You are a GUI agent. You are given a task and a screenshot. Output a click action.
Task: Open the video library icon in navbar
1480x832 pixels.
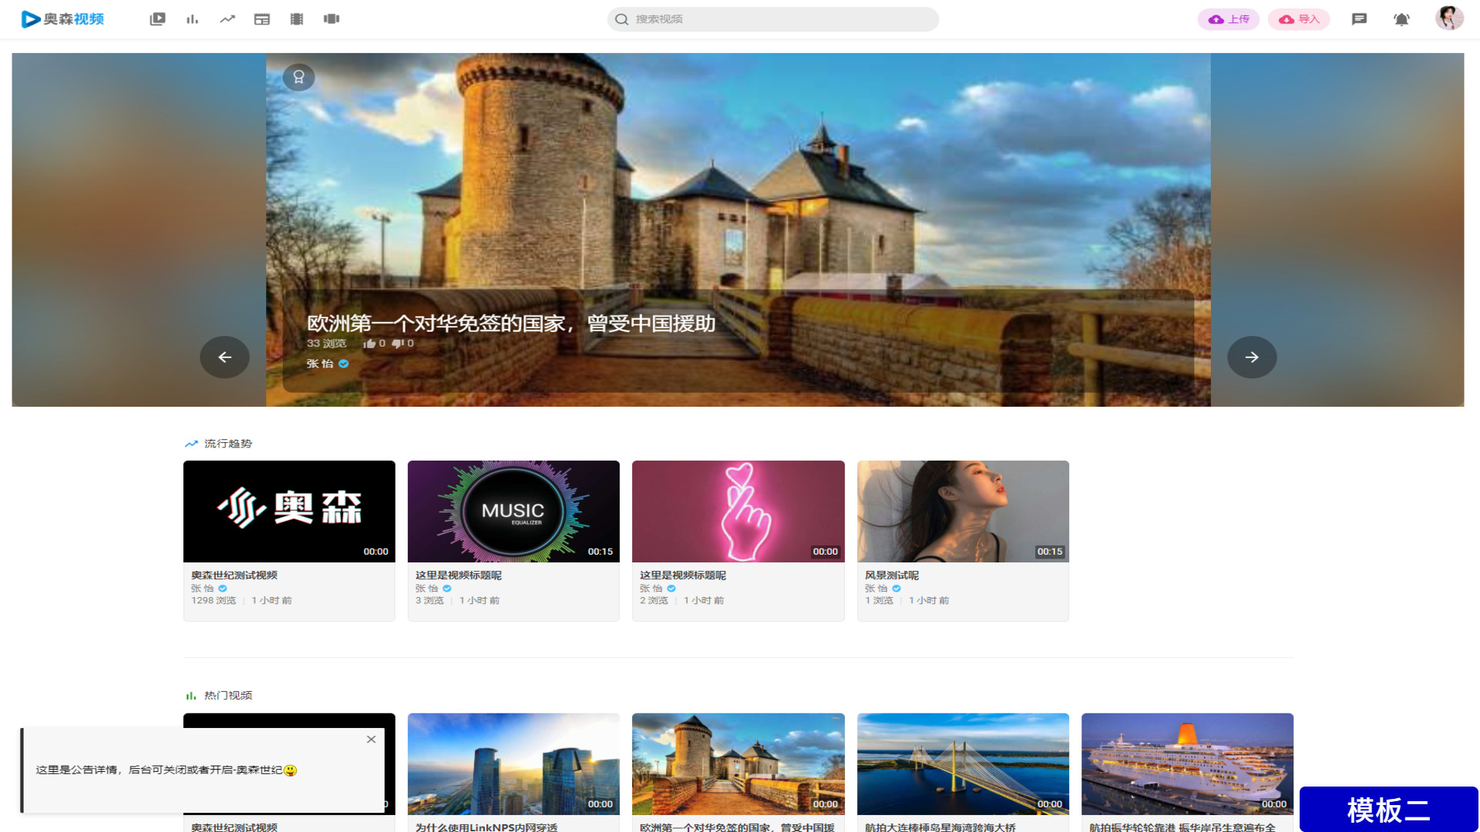coord(157,19)
